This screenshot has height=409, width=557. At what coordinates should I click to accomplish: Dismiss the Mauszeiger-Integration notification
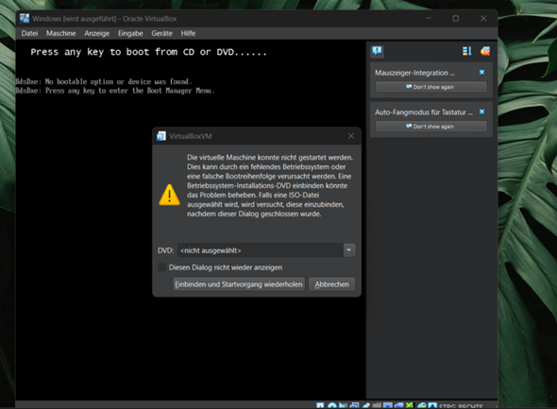tap(482, 72)
